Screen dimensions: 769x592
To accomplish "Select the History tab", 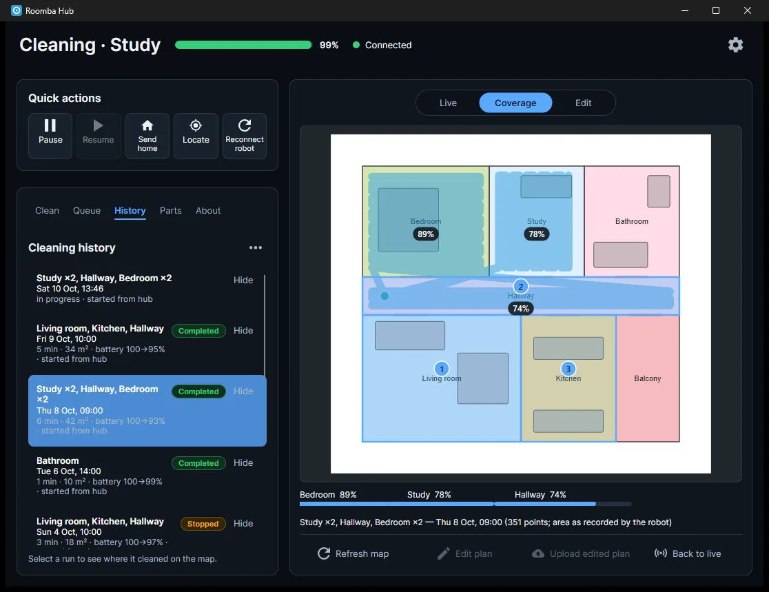I will [x=130, y=211].
